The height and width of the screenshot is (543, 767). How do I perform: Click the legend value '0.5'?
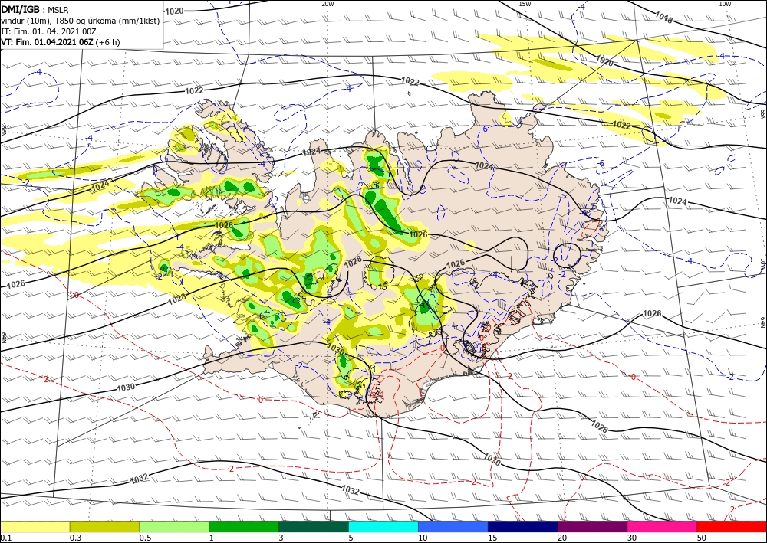coord(145,538)
